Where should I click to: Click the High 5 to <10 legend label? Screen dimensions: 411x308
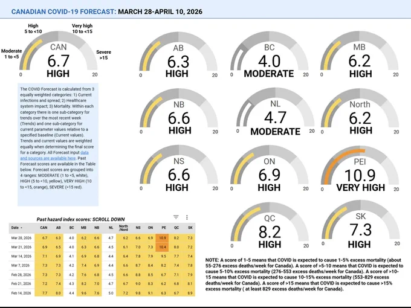tap(33, 28)
